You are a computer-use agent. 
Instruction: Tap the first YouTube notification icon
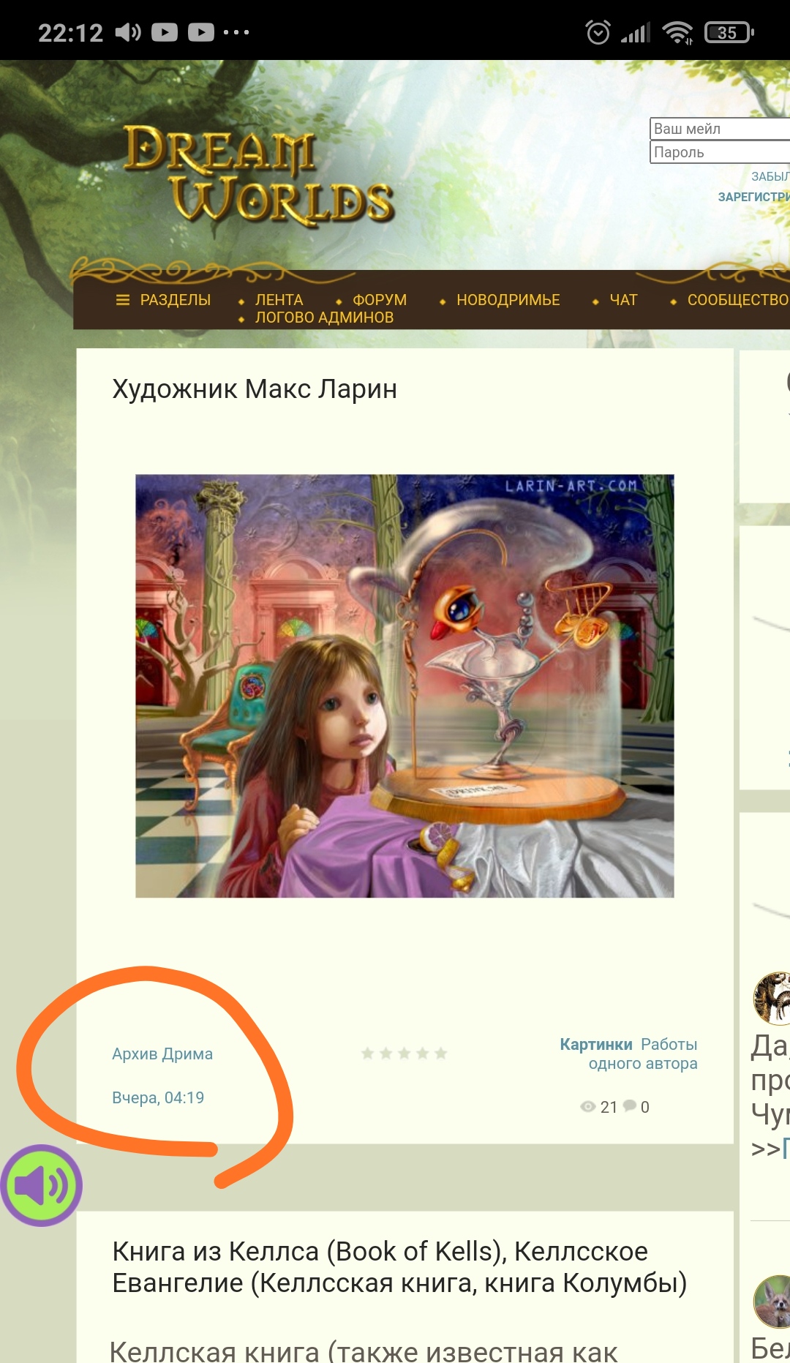[x=165, y=32]
